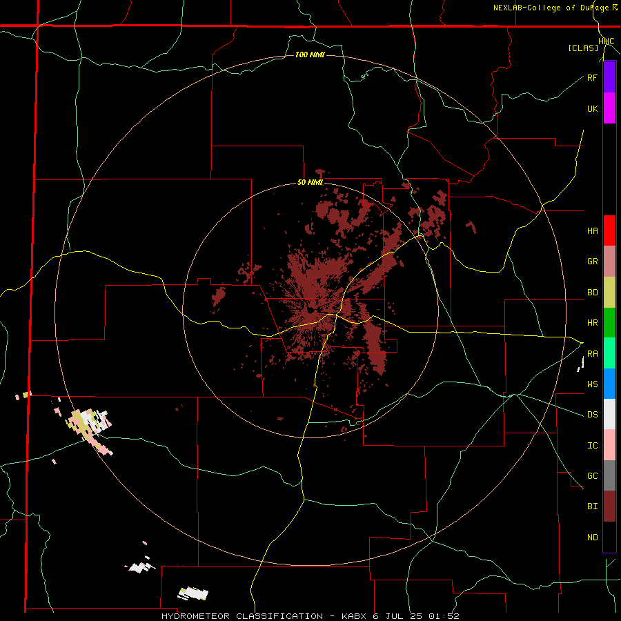
Task: Click the WS blue legend swatch
Action: coord(609,384)
